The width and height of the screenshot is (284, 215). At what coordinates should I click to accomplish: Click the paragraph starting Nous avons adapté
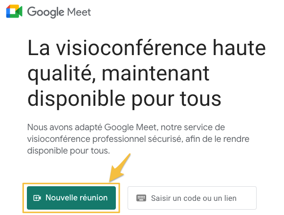138,139
